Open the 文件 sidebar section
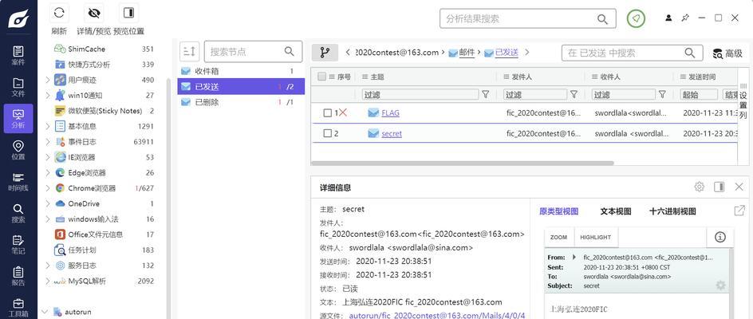This screenshot has width=753, height=319. [18, 87]
